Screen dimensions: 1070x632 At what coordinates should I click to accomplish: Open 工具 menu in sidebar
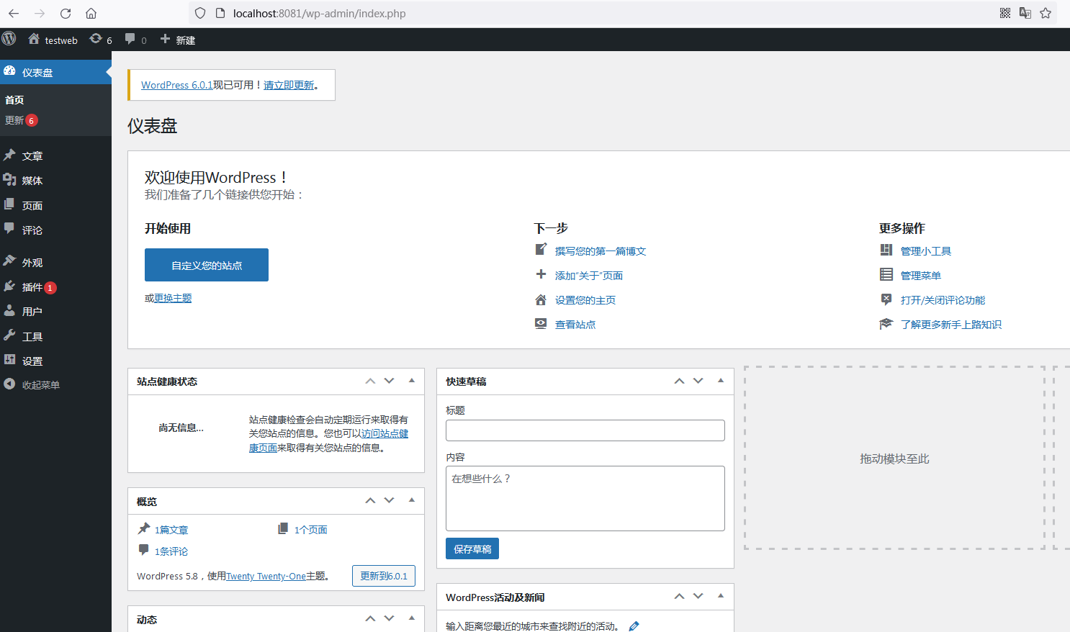coord(55,336)
